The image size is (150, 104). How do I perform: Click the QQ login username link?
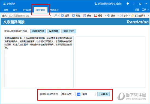coord(109,4)
